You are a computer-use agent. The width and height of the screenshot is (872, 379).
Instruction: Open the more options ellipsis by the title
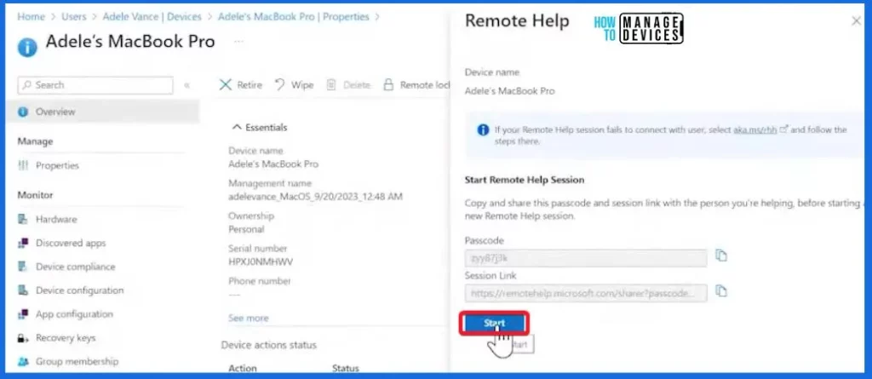point(238,42)
